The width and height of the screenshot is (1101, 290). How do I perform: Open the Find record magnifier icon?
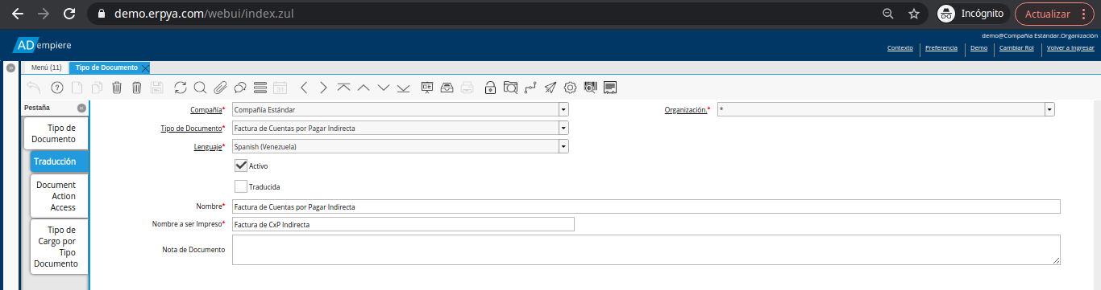coord(200,88)
